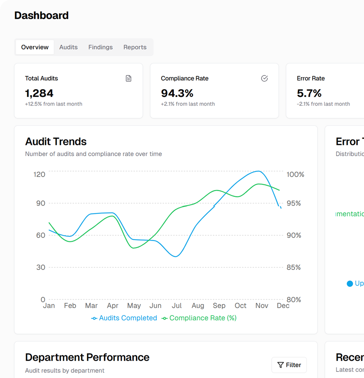
Task: Click the blue dot swatch beside "Up" legend
Action: pyautogui.click(x=350, y=284)
